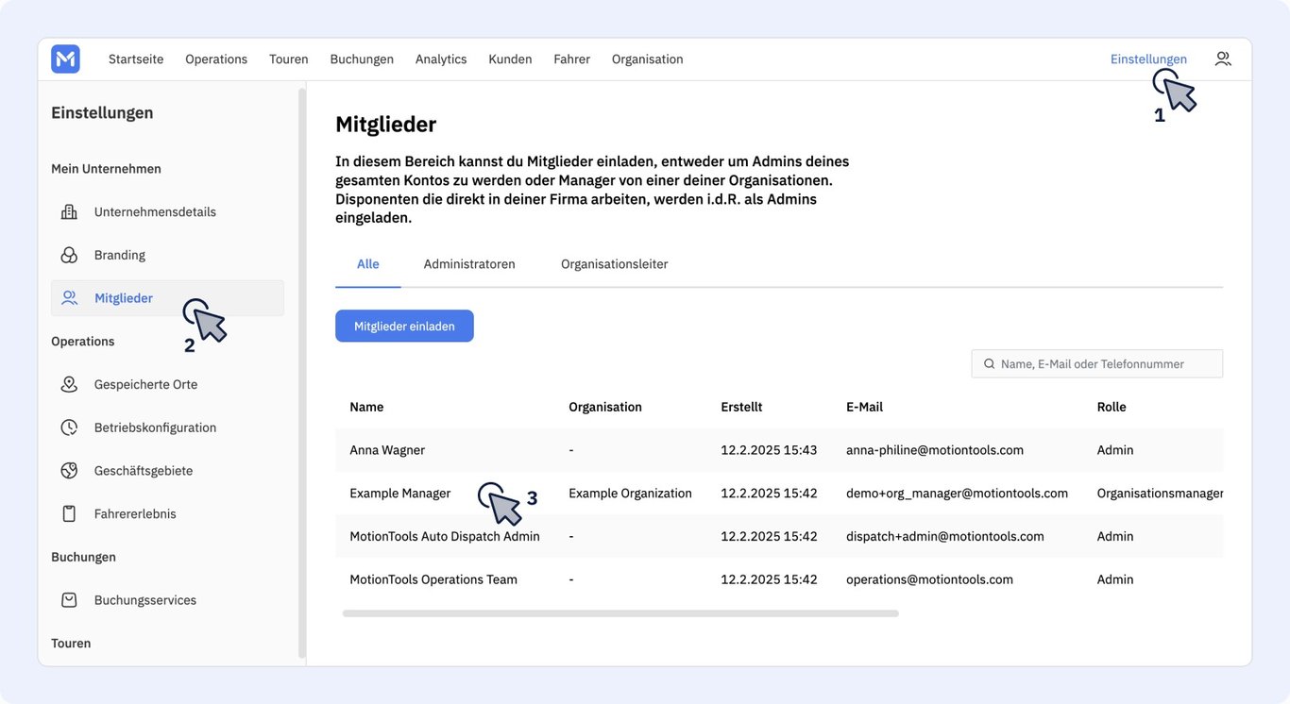
Task: Open Analytics in top navigation
Action: click(441, 59)
